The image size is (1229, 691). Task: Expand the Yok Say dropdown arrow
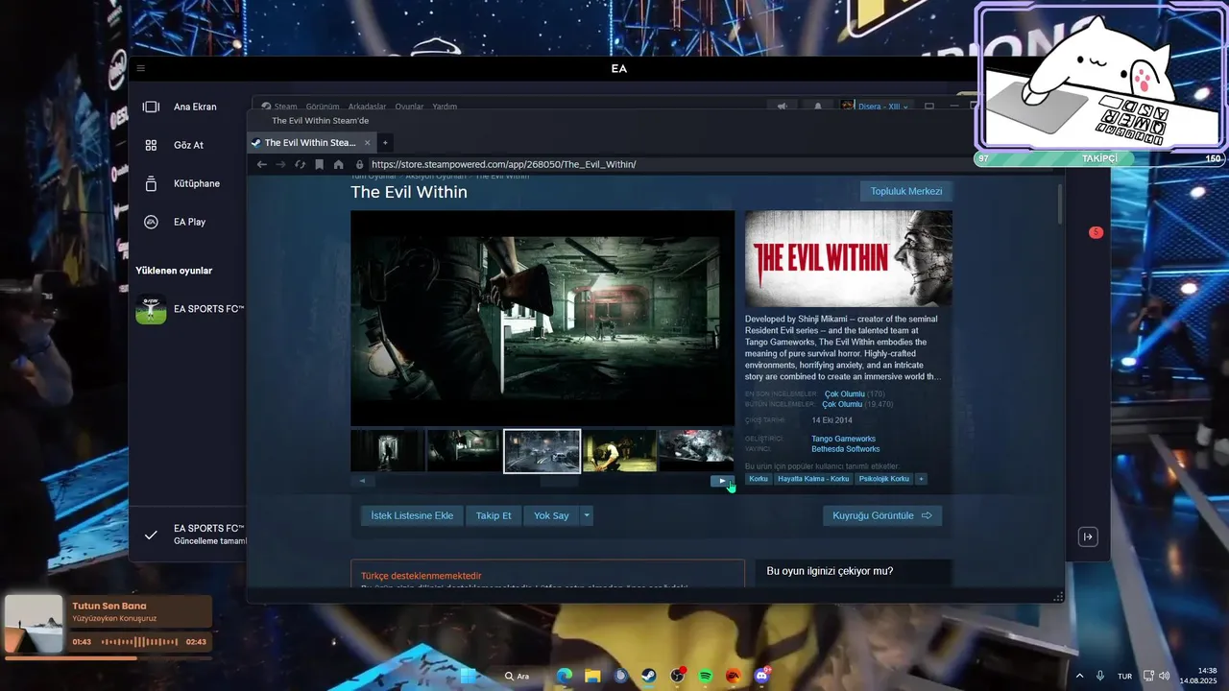[587, 515]
